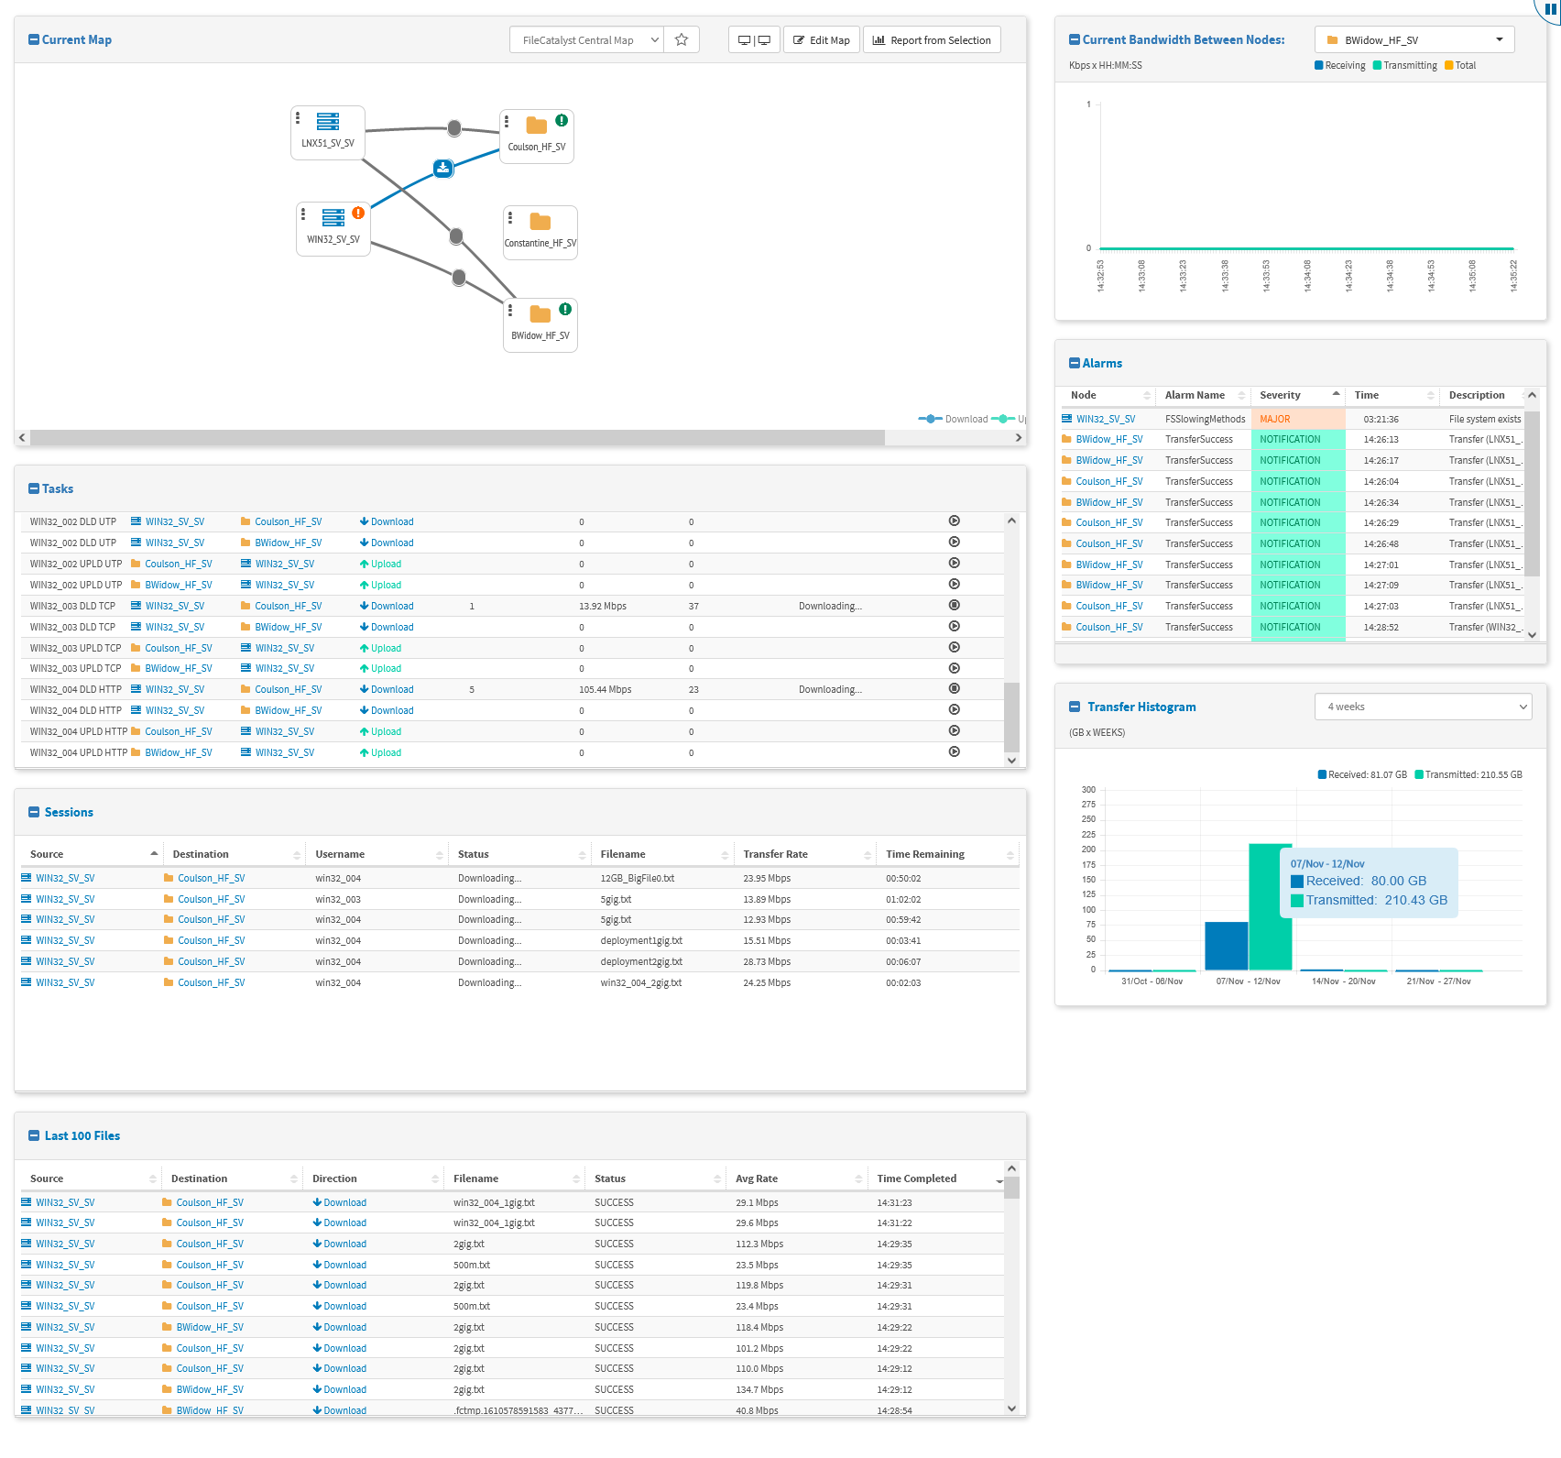Click the download icon on map link

443,168
